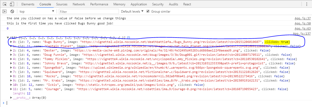Go to the Application tab

[x=139, y=4]
